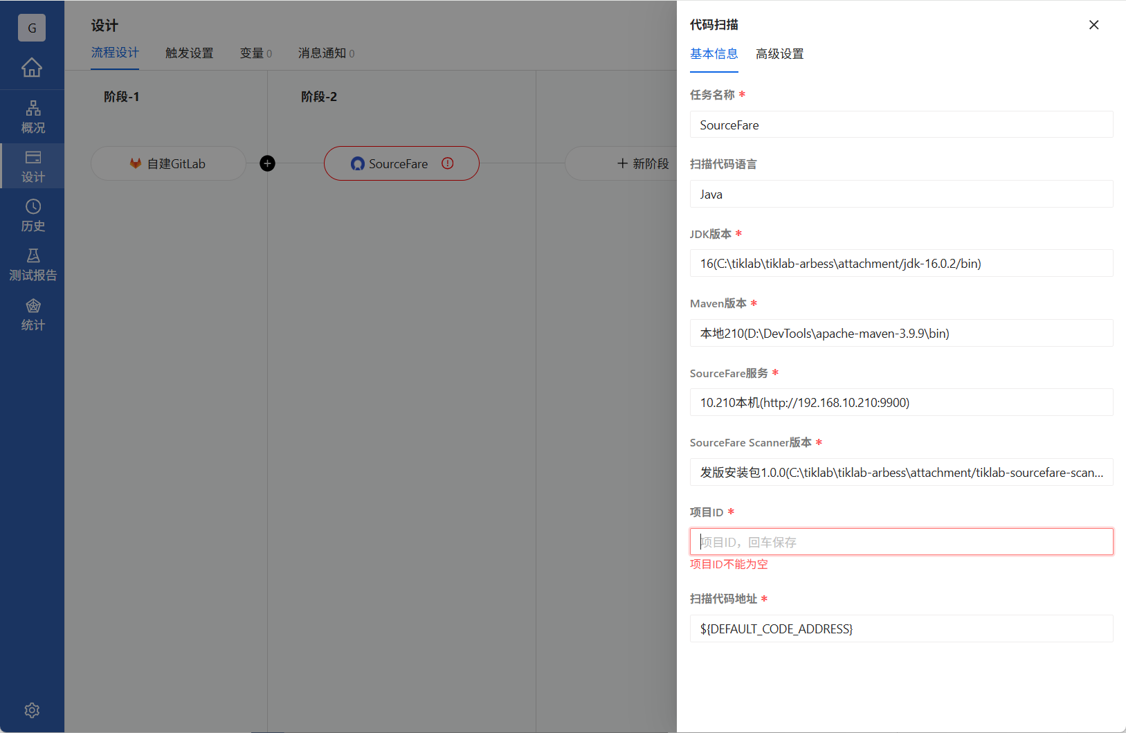Select the SourceFare task node
The image size is (1126, 733).
tap(401, 163)
